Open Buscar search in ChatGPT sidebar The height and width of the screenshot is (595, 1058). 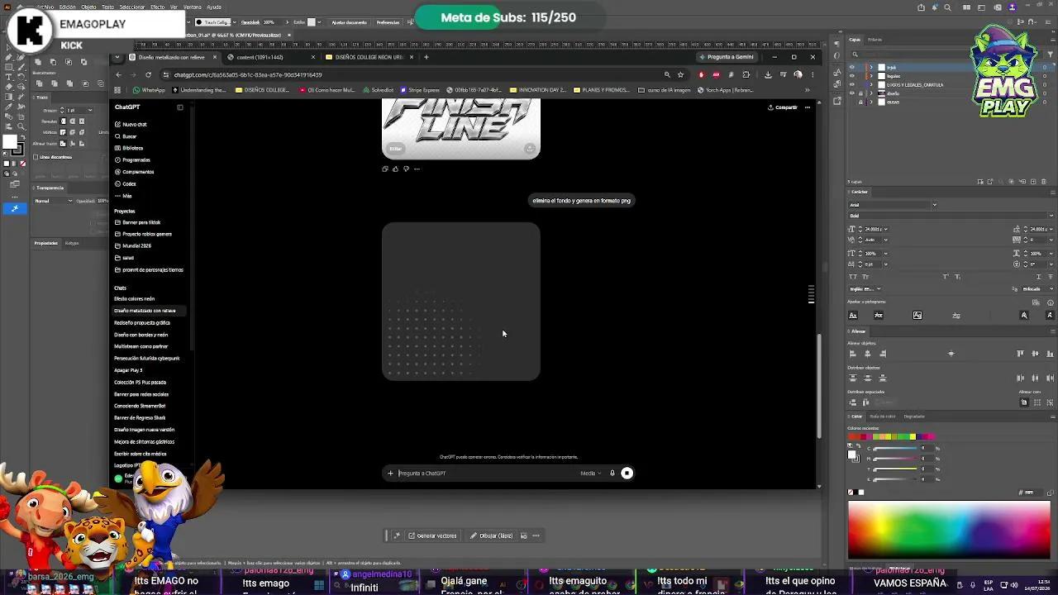pos(126,136)
